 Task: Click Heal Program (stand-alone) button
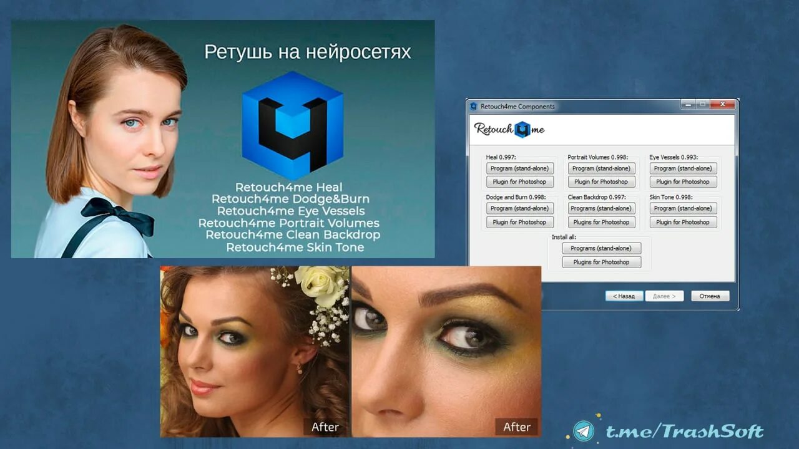tap(519, 168)
